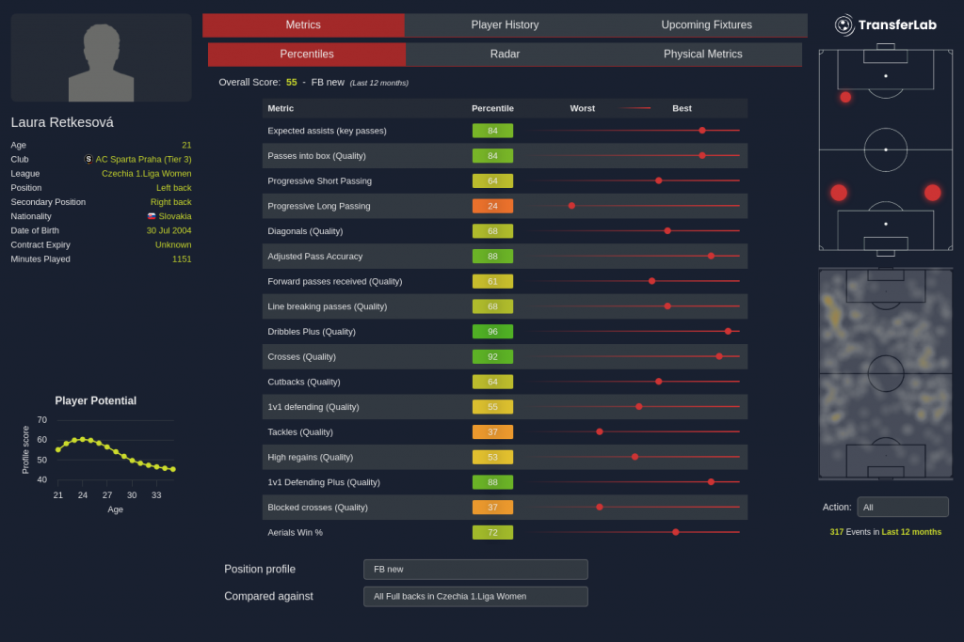
Task: Select the Percentiles tab
Action: [307, 55]
